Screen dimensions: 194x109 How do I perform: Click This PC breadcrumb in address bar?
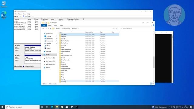58,29
